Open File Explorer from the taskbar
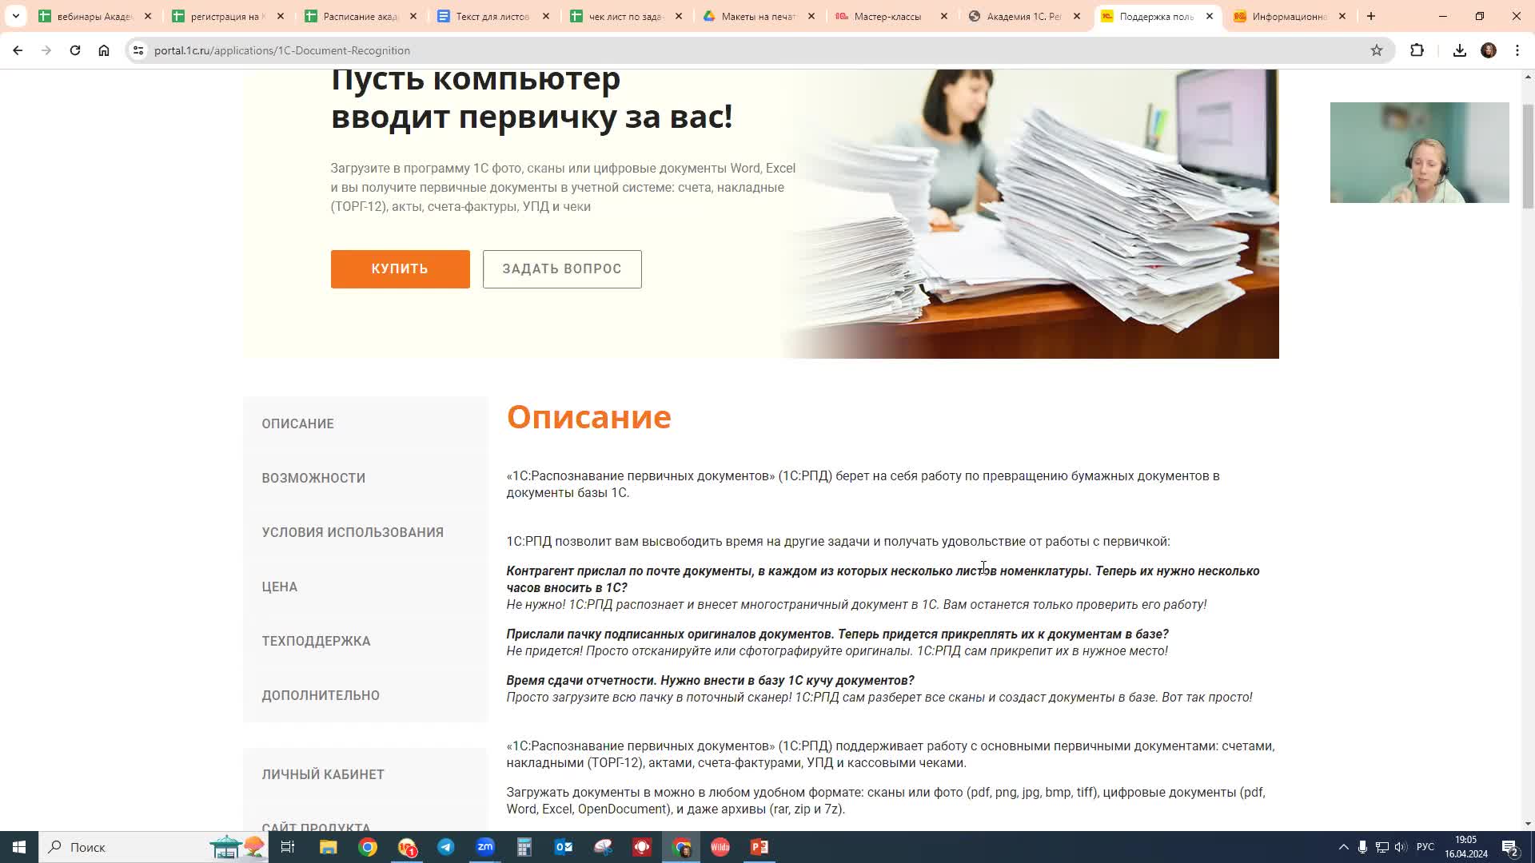This screenshot has width=1535, height=863. (329, 847)
